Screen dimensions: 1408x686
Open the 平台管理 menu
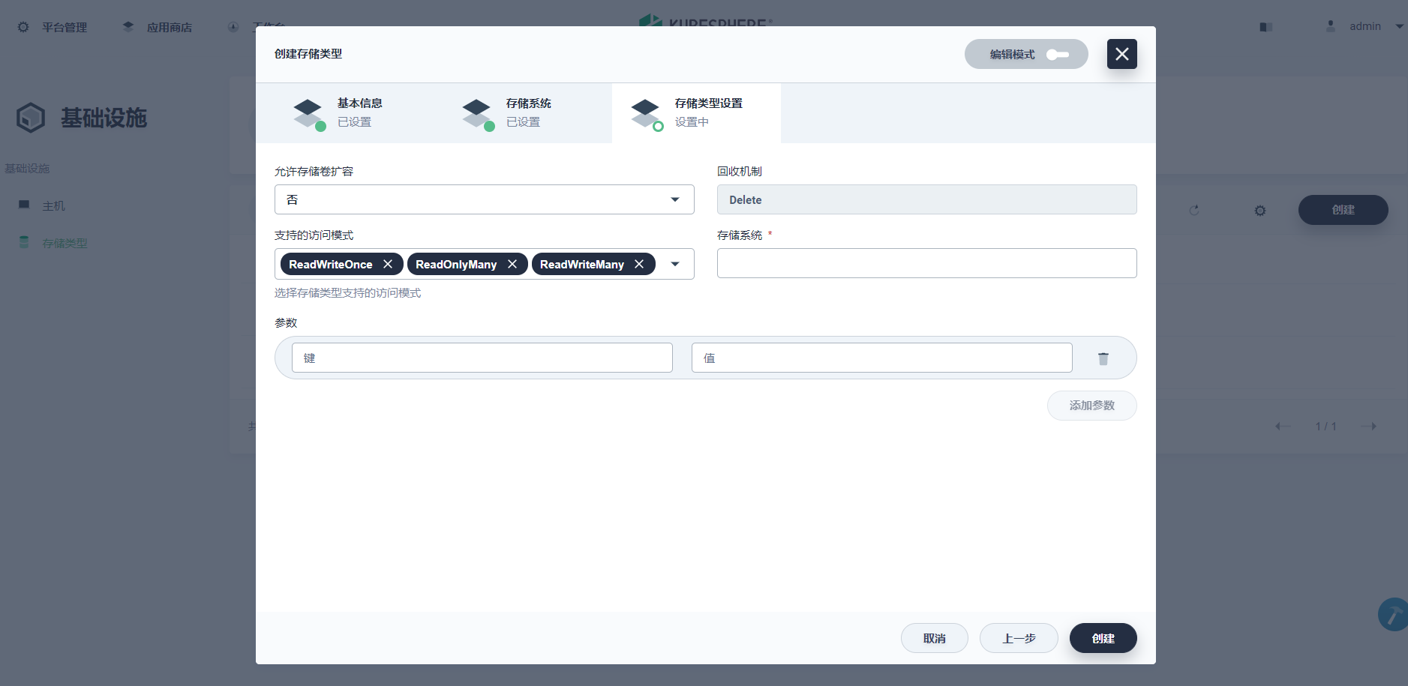(53, 27)
